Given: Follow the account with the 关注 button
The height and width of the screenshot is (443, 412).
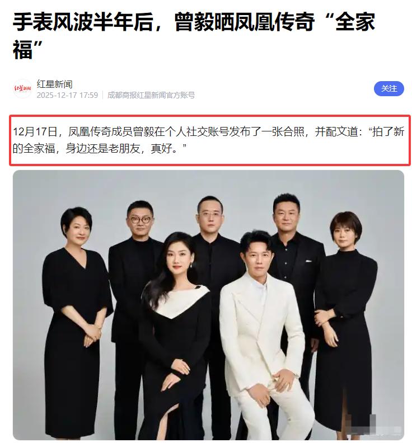Looking at the screenshot, I should [388, 89].
